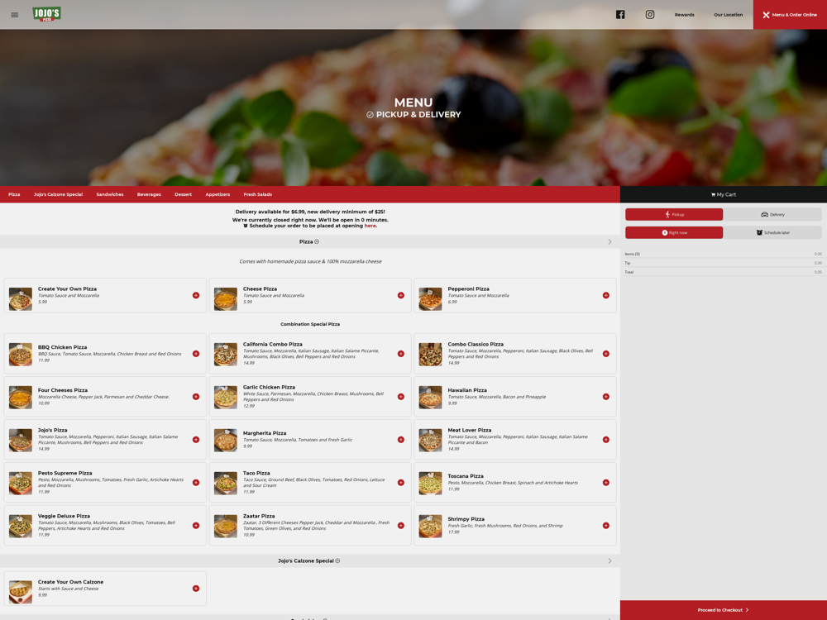Add California Combo Pizza with plus icon
The height and width of the screenshot is (620, 827).
tap(401, 354)
